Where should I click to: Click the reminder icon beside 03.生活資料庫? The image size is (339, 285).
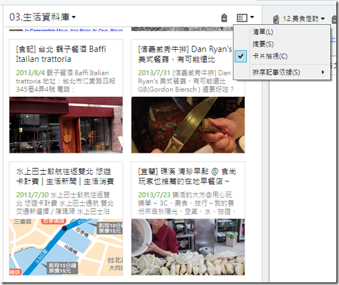coord(224,17)
